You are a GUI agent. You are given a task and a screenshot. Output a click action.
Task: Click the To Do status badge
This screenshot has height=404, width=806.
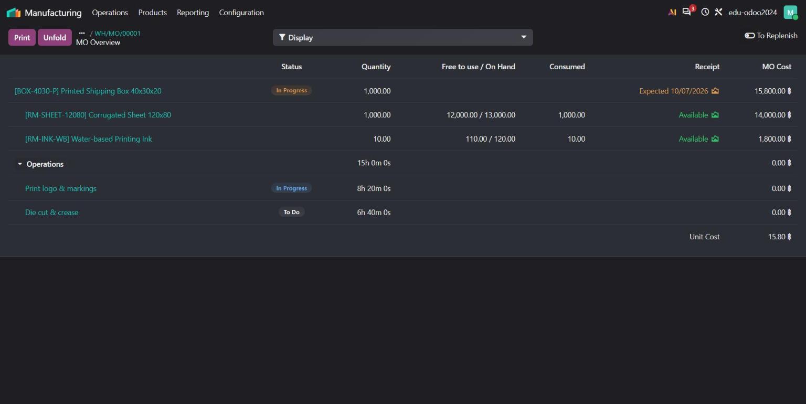click(x=291, y=212)
